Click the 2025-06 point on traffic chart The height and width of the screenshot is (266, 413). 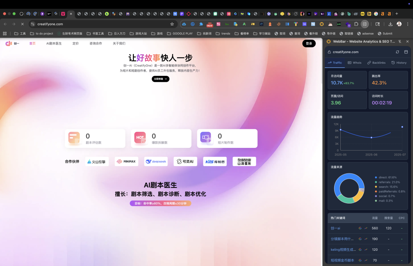(371, 138)
